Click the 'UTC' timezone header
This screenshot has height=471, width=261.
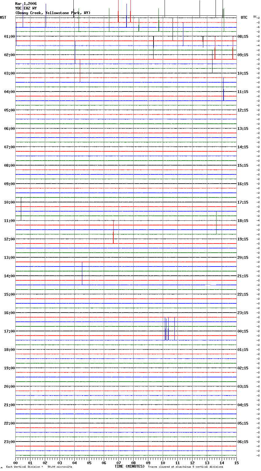click(x=244, y=18)
